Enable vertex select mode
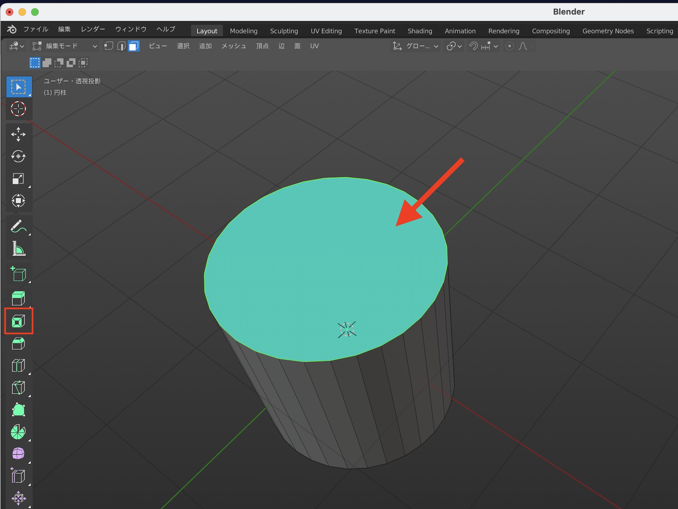This screenshot has width=678, height=509. 109,46
